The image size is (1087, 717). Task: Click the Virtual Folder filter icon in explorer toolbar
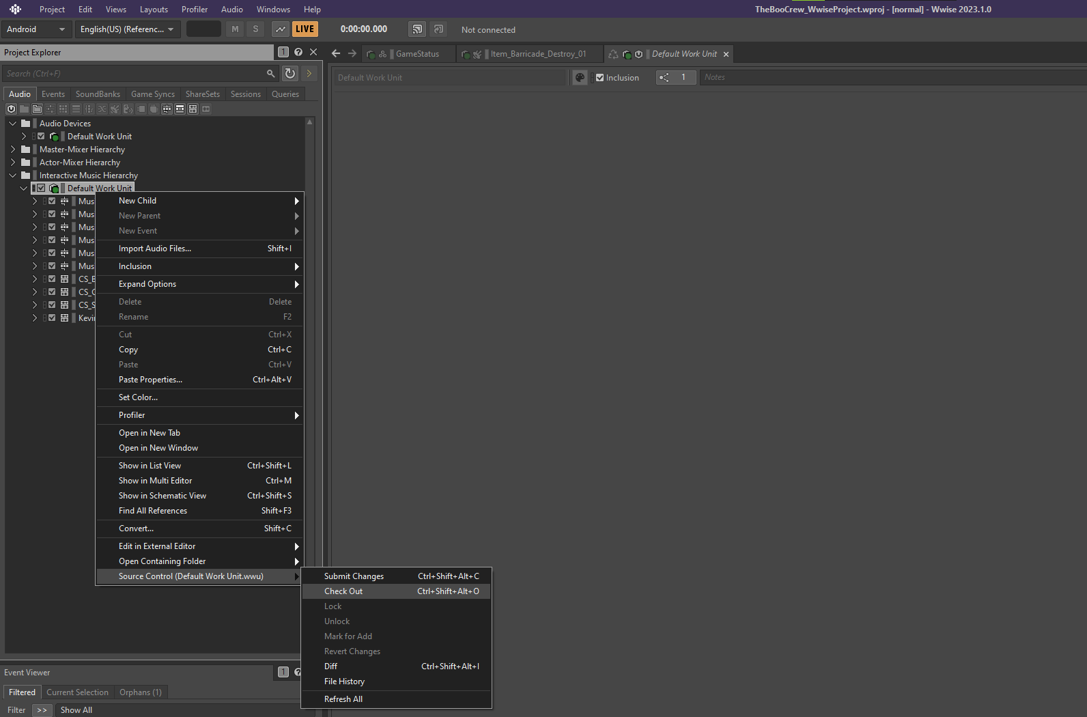click(37, 109)
